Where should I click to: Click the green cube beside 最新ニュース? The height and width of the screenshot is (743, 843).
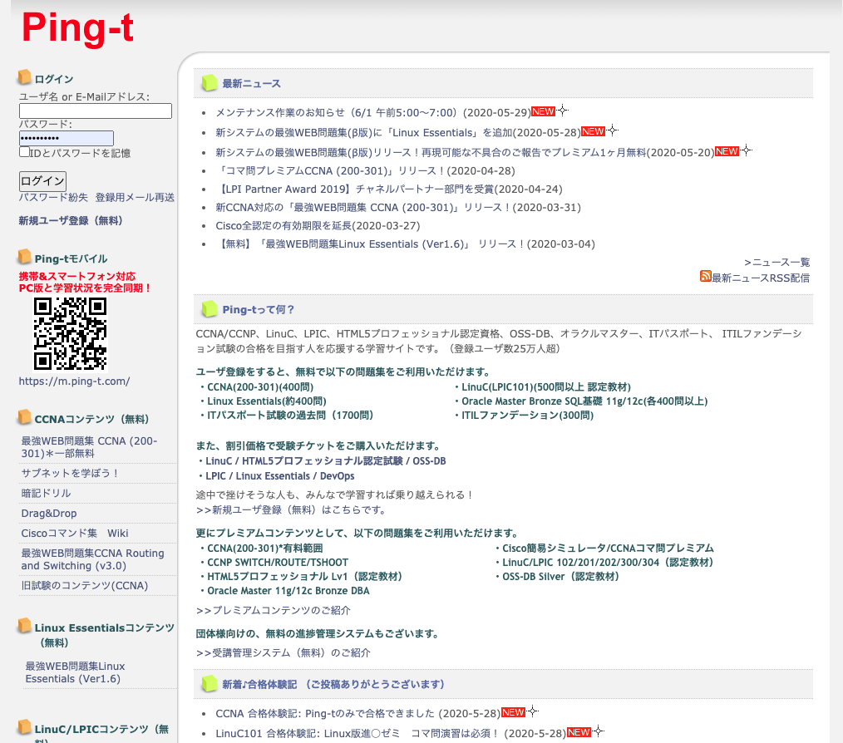tap(210, 83)
